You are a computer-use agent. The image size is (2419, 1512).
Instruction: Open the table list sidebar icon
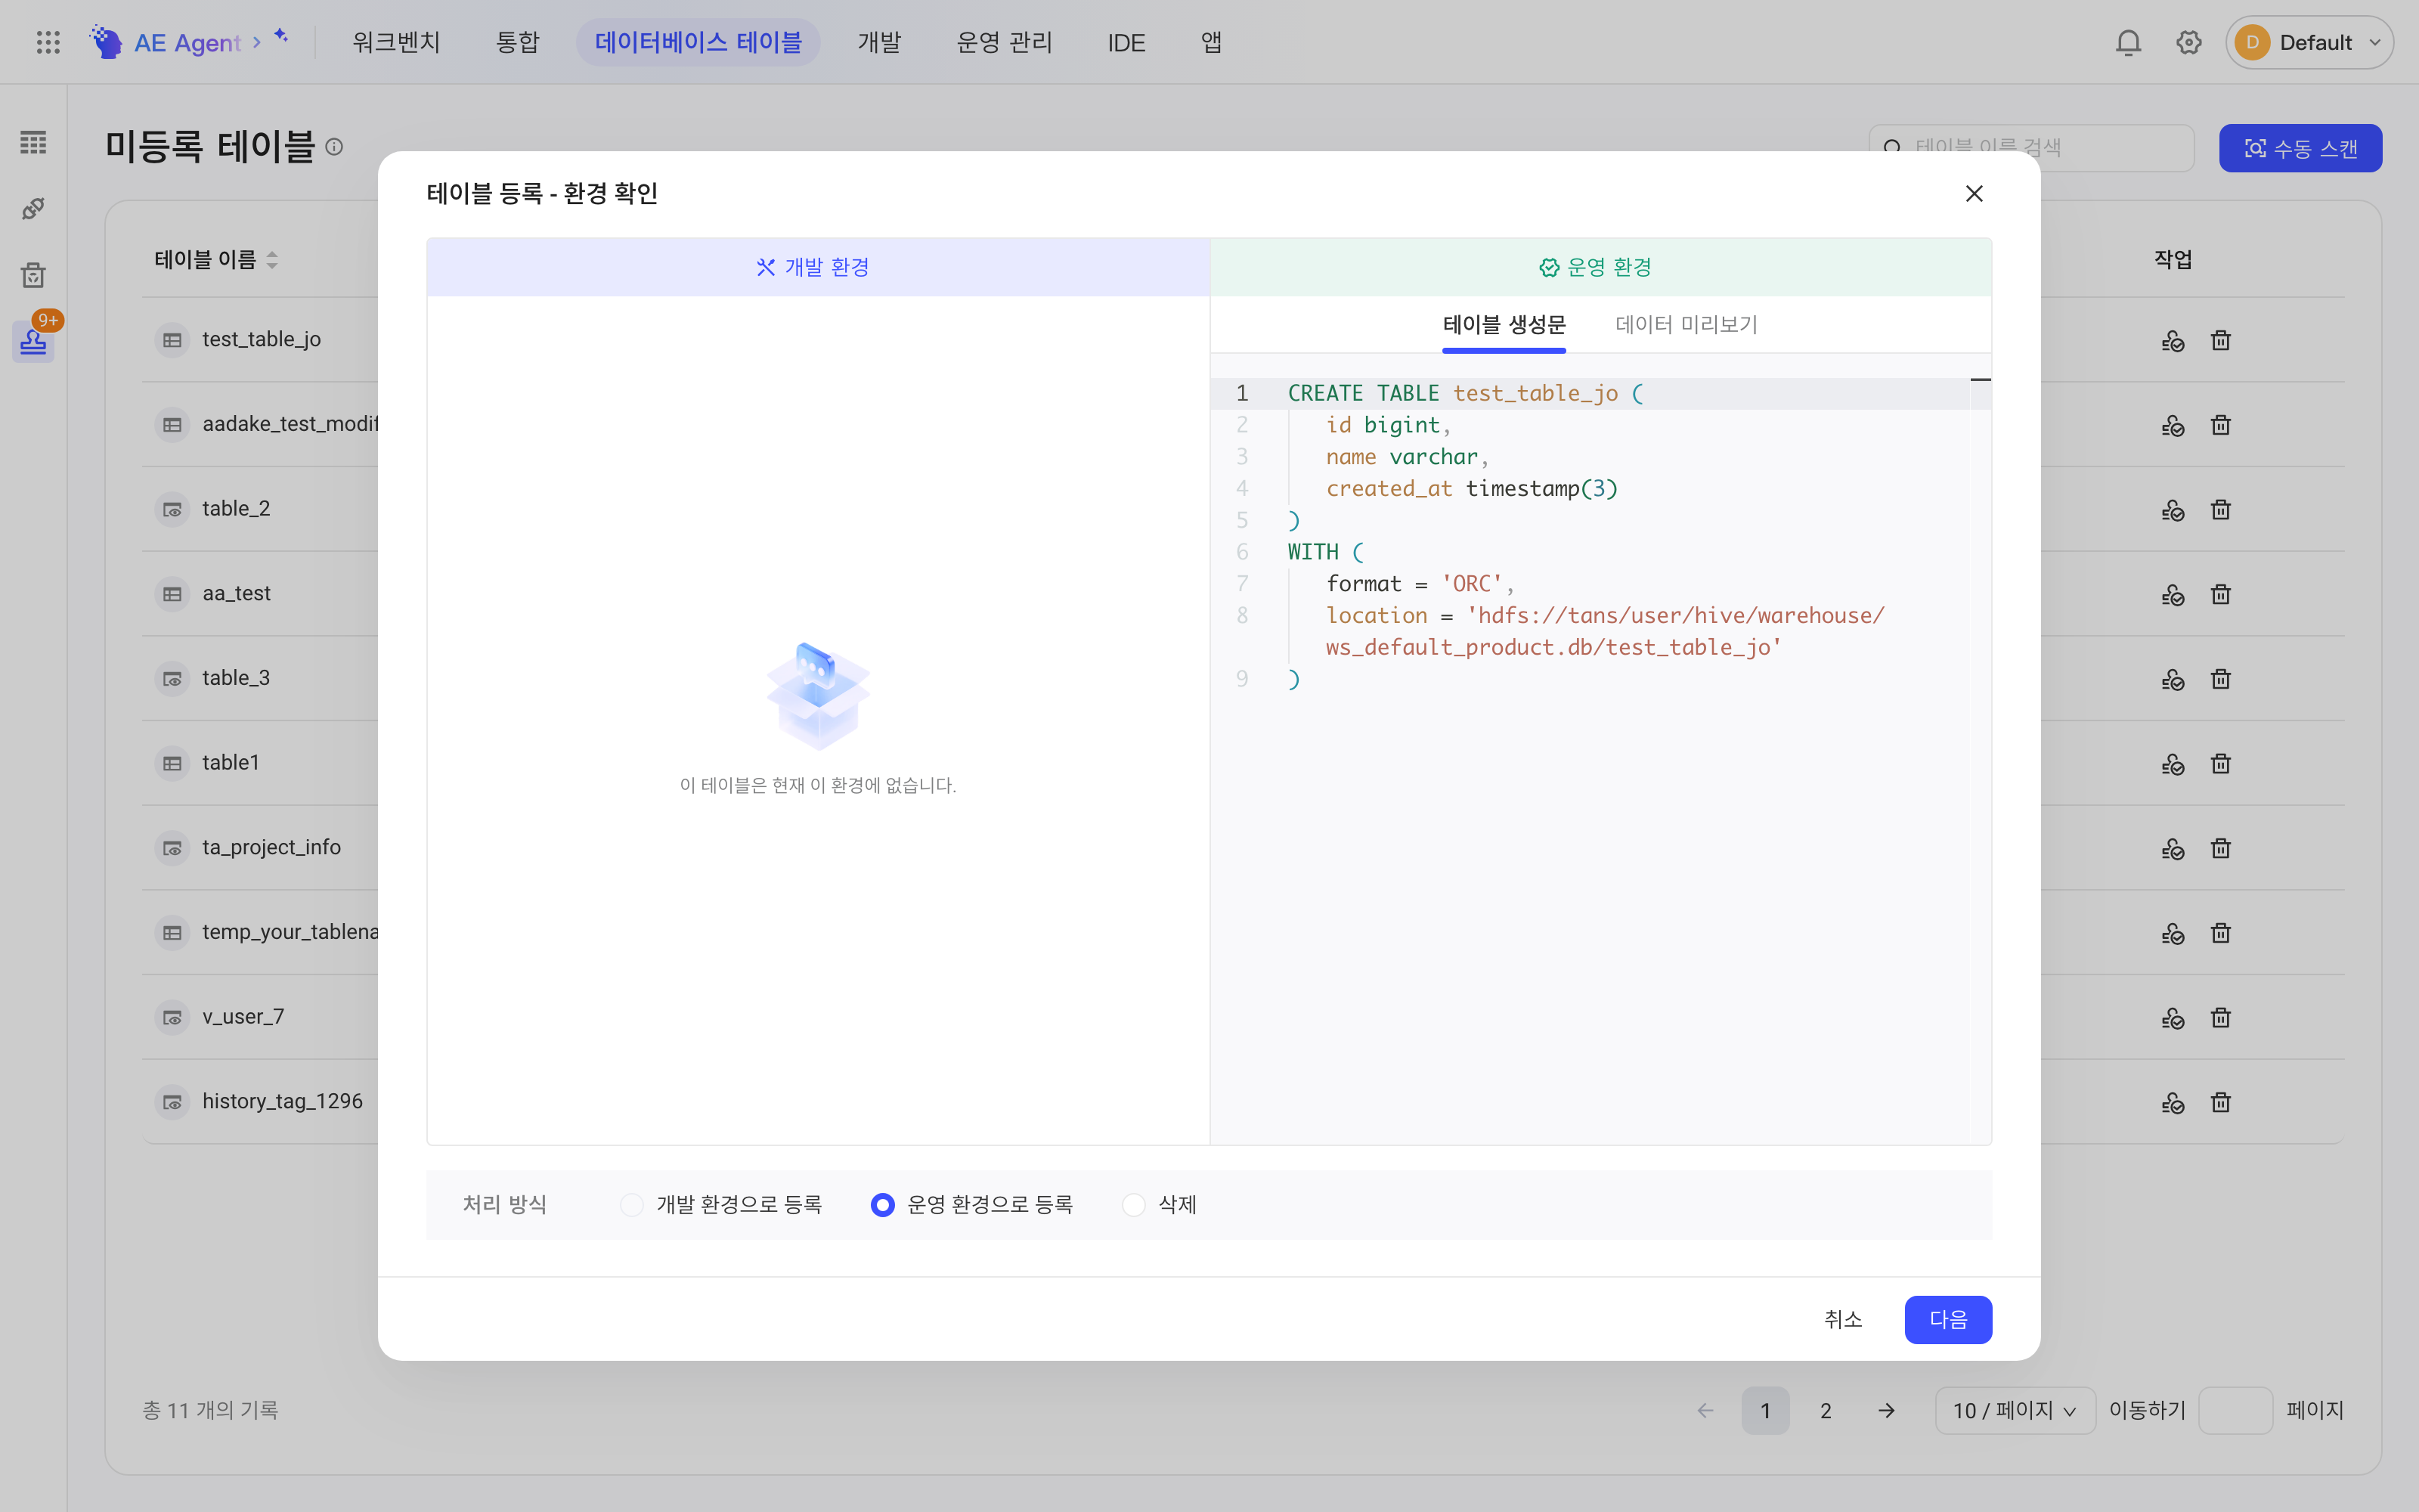tap(33, 142)
